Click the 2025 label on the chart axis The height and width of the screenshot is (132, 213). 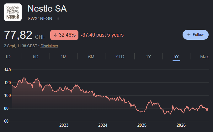(x=142, y=125)
